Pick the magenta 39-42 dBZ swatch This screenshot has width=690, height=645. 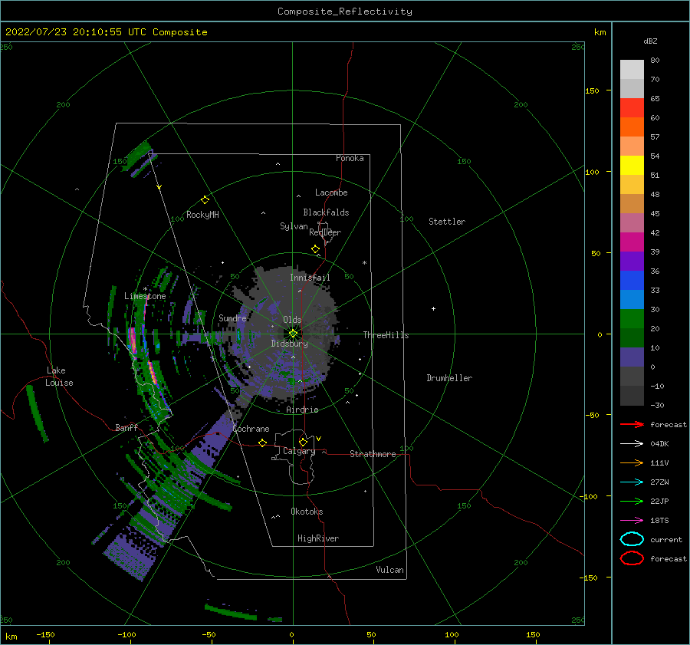[632, 242]
